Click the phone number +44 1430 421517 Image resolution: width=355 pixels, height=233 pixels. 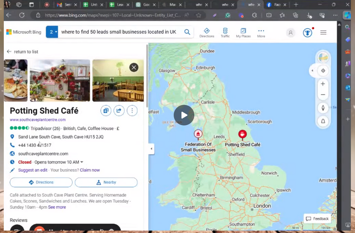point(35,145)
